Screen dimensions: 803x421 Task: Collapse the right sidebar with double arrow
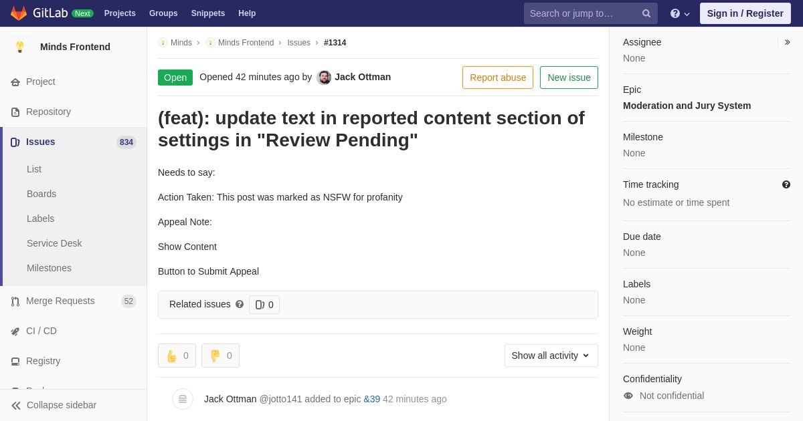click(787, 42)
